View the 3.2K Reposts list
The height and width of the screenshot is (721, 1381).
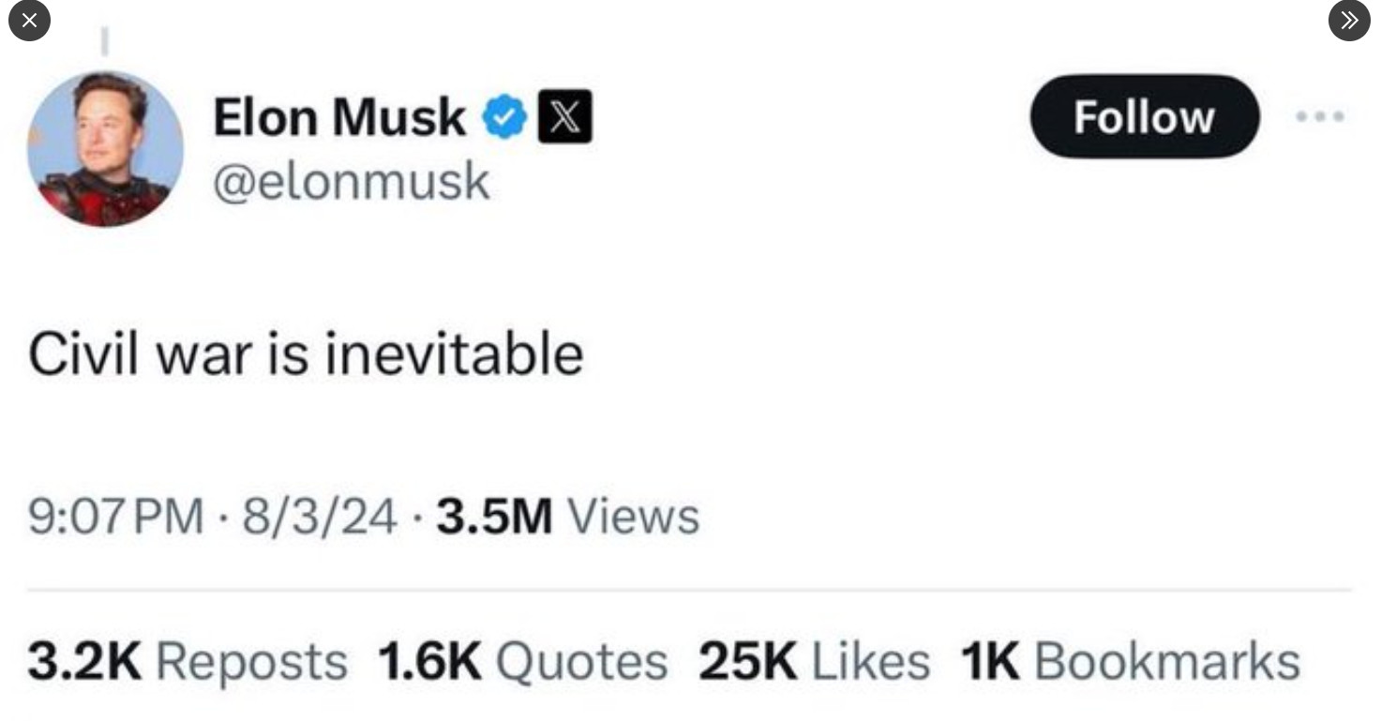click(187, 661)
